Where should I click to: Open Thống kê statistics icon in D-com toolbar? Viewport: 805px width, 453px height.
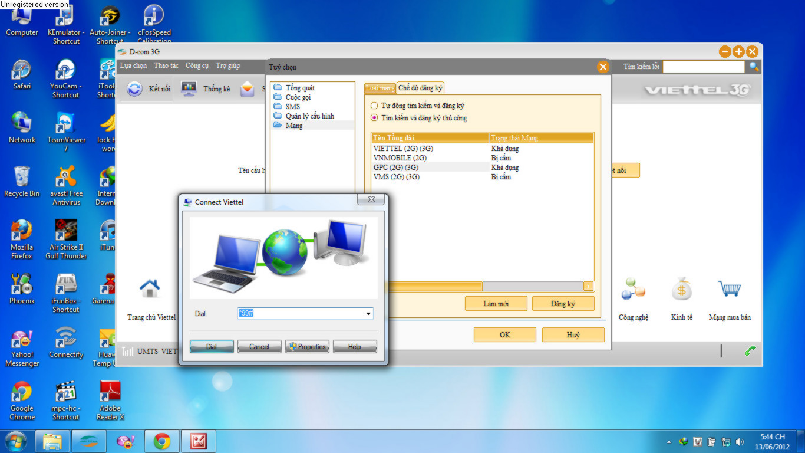point(189,89)
